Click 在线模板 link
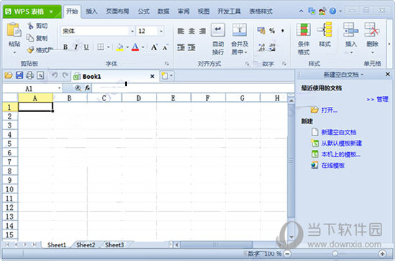This screenshot has width=395, height=261. click(333, 166)
